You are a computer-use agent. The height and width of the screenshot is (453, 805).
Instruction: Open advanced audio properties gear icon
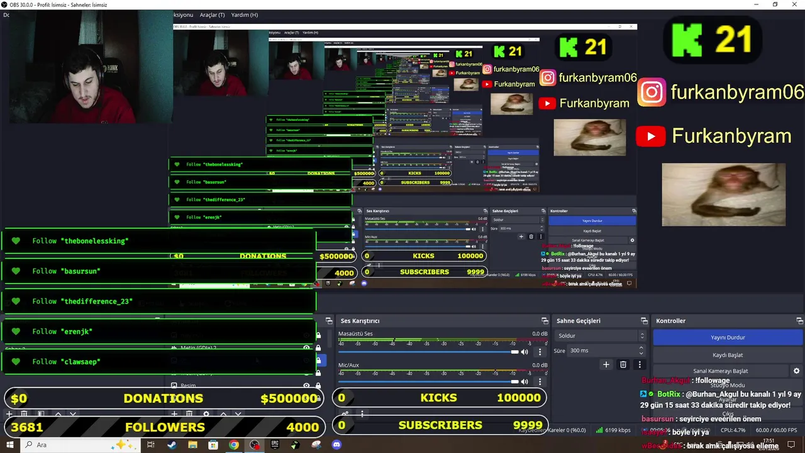click(345, 414)
